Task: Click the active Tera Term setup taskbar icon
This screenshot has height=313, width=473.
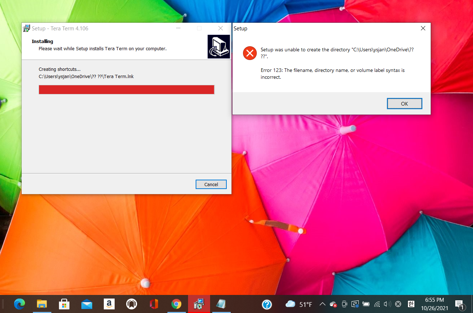Action: 199,304
